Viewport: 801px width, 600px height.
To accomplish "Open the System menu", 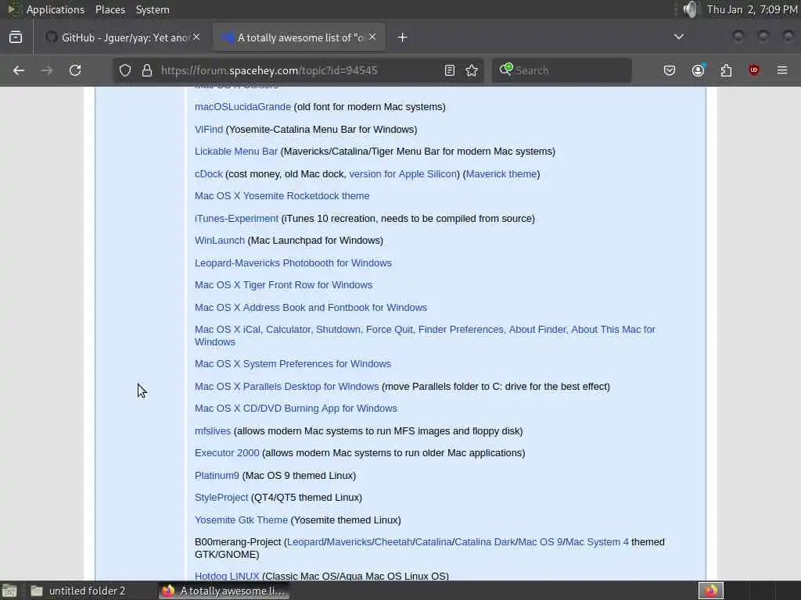I will pyautogui.click(x=153, y=9).
